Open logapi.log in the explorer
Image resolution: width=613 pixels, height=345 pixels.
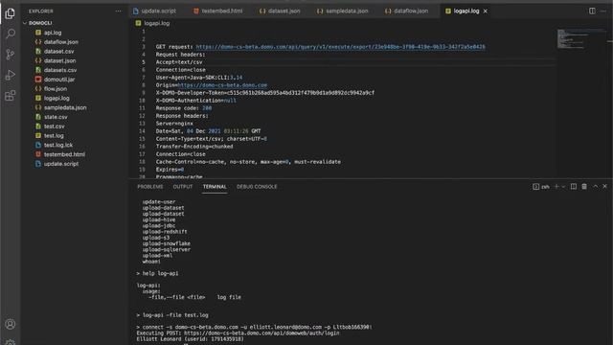point(57,98)
